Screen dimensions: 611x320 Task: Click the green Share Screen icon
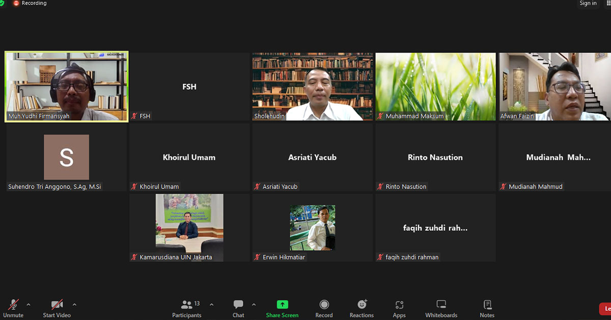pos(282,305)
